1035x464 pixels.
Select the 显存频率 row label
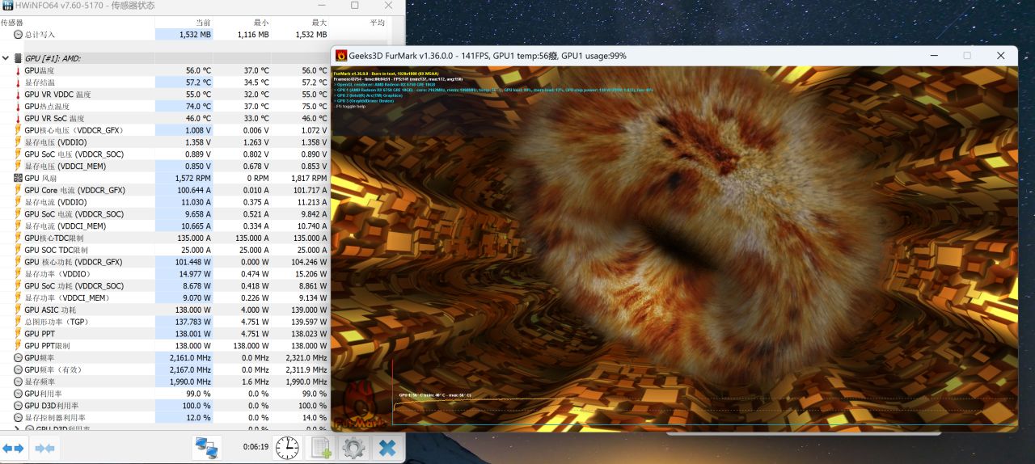coord(40,382)
